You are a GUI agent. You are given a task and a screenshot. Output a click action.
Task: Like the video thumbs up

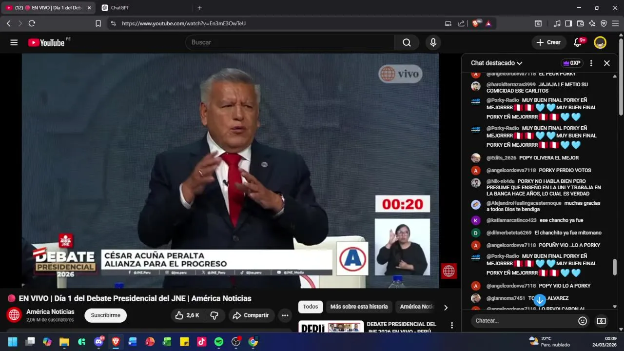(187, 315)
